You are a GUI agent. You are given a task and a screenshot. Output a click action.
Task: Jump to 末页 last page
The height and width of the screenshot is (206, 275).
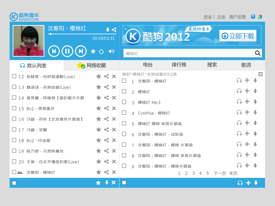tap(233, 173)
